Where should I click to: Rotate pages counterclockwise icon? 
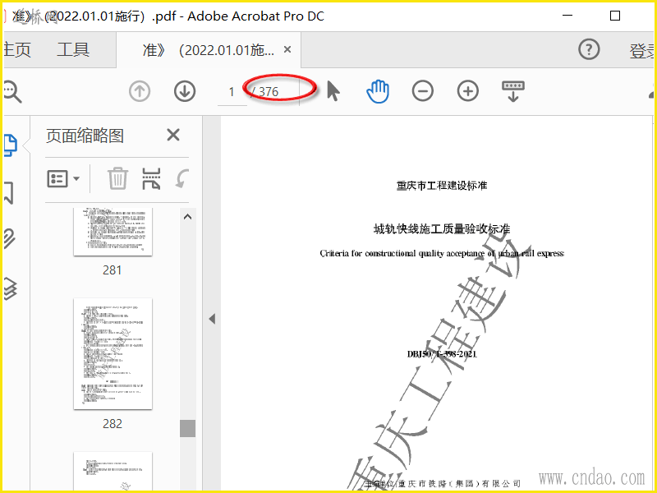tap(182, 178)
